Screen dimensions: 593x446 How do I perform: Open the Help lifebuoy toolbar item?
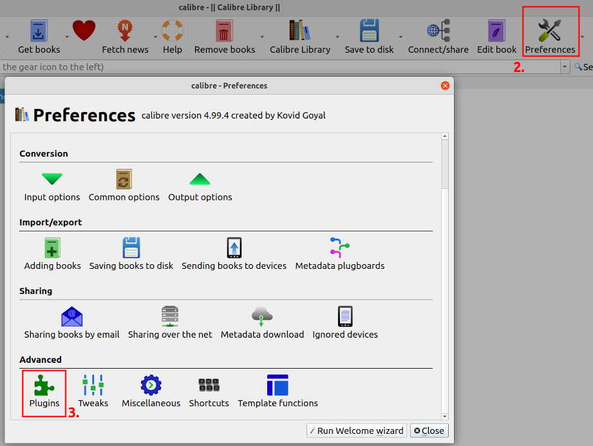(173, 37)
